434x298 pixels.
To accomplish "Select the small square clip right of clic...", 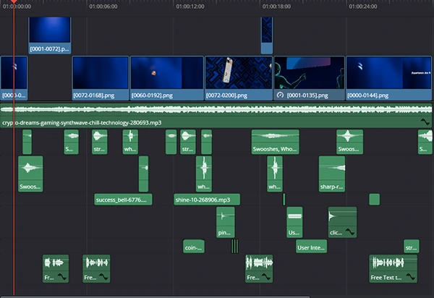I will [375, 200].
